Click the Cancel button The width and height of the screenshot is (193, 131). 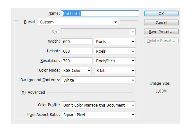(161, 22)
